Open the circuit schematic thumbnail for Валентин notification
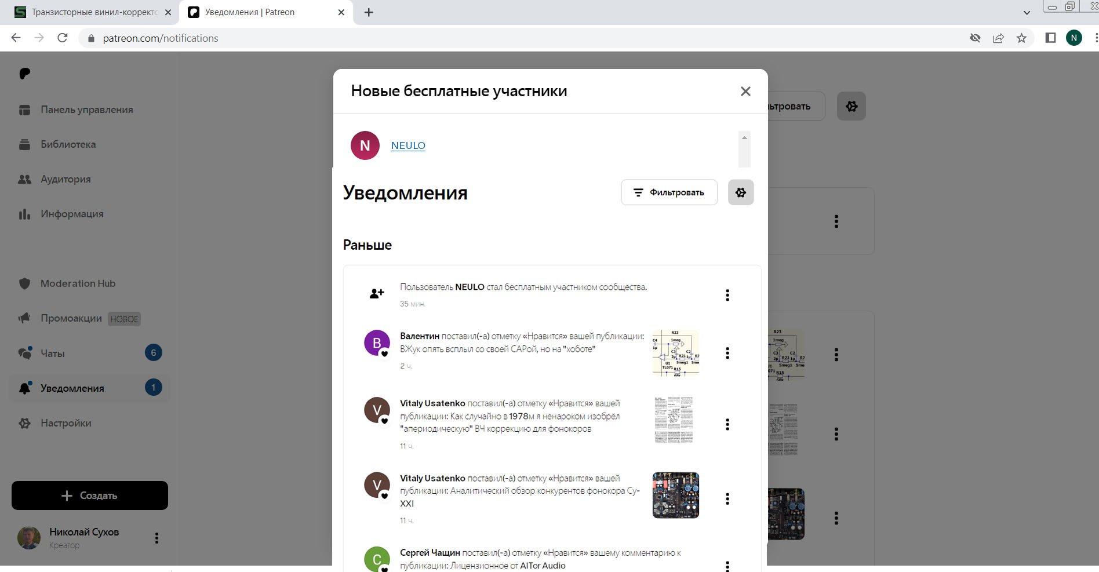Viewport: 1099px width, 572px height. click(676, 353)
